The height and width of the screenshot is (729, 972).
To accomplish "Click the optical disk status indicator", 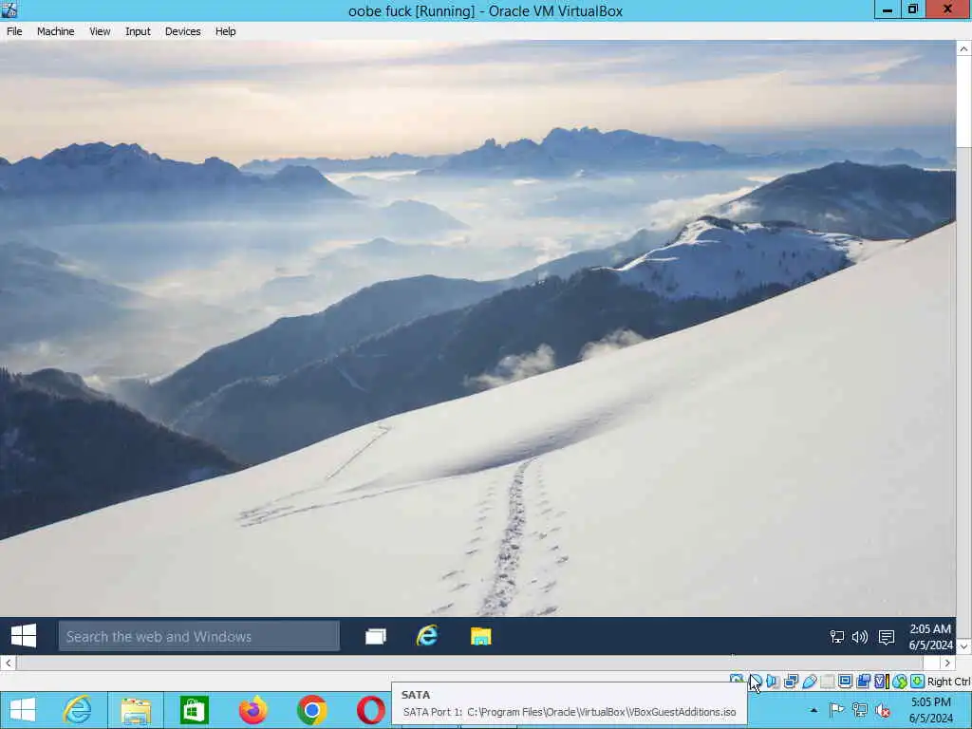I will 756,682.
